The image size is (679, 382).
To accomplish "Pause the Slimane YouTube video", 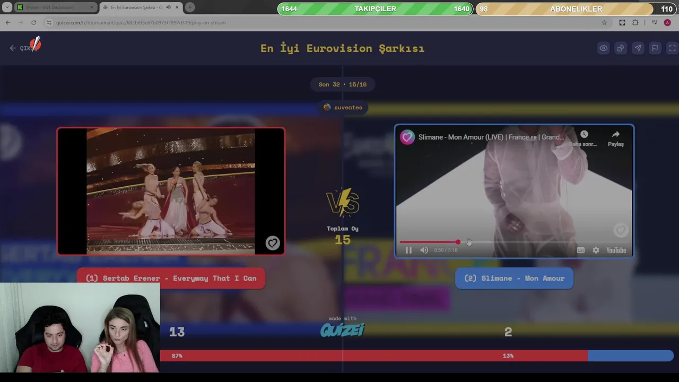I will click(x=408, y=250).
